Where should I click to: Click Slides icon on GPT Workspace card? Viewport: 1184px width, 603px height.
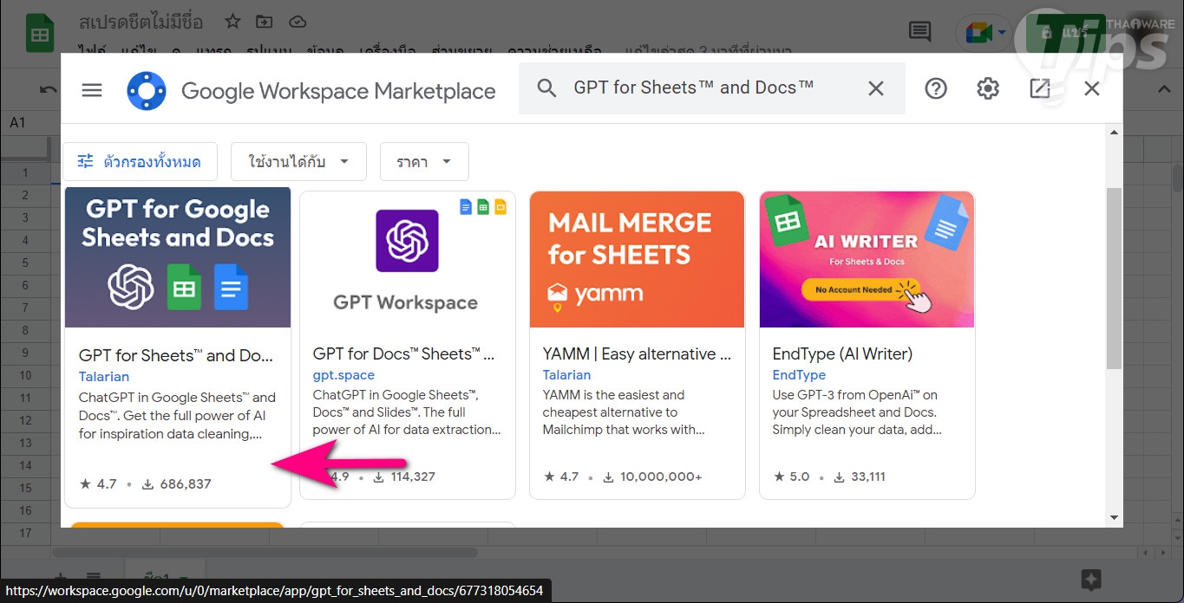click(x=500, y=206)
